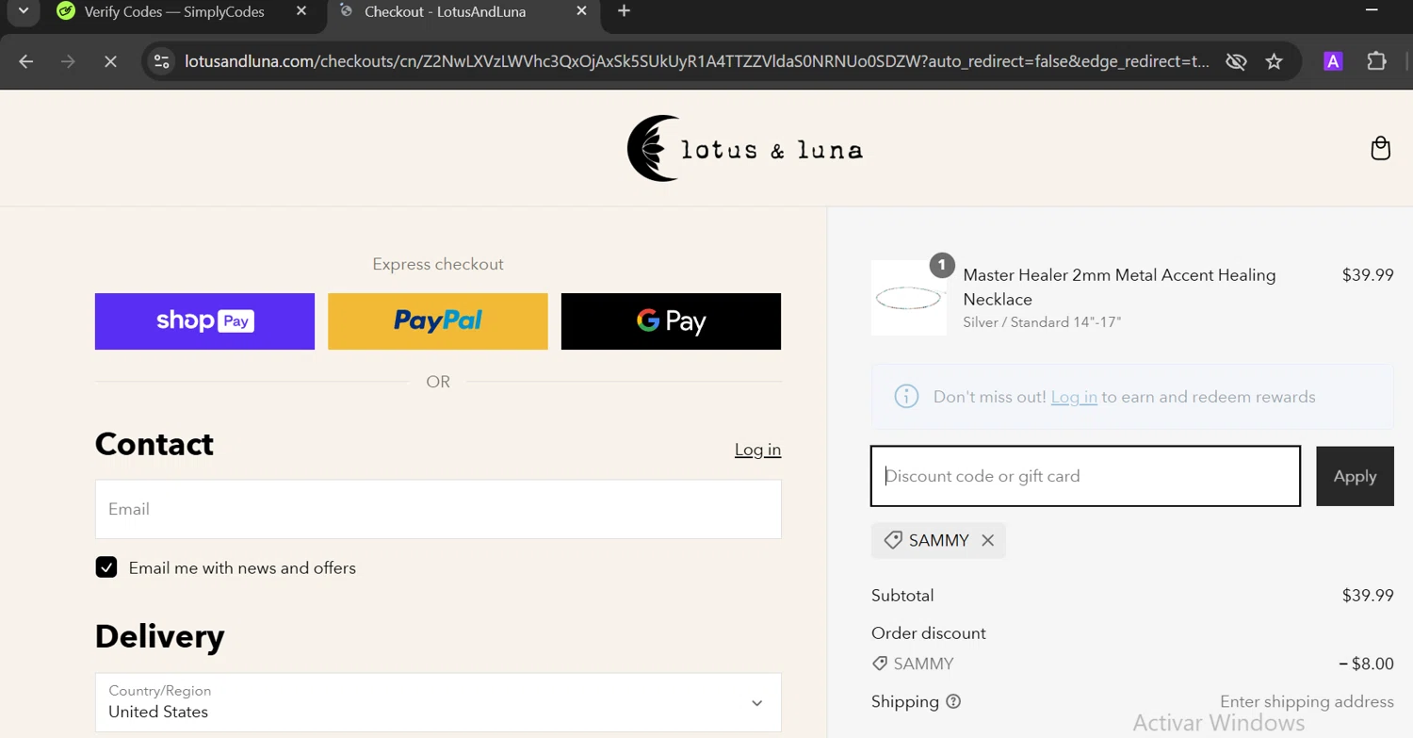Click the quantity badge on product thumbnail

[942, 266]
